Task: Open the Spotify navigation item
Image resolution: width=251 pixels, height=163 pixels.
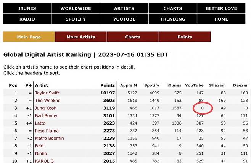Action: pyautogui.click(x=76, y=19)
